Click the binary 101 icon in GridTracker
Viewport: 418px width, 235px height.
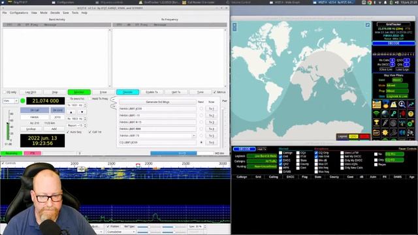tap(402, 123)
